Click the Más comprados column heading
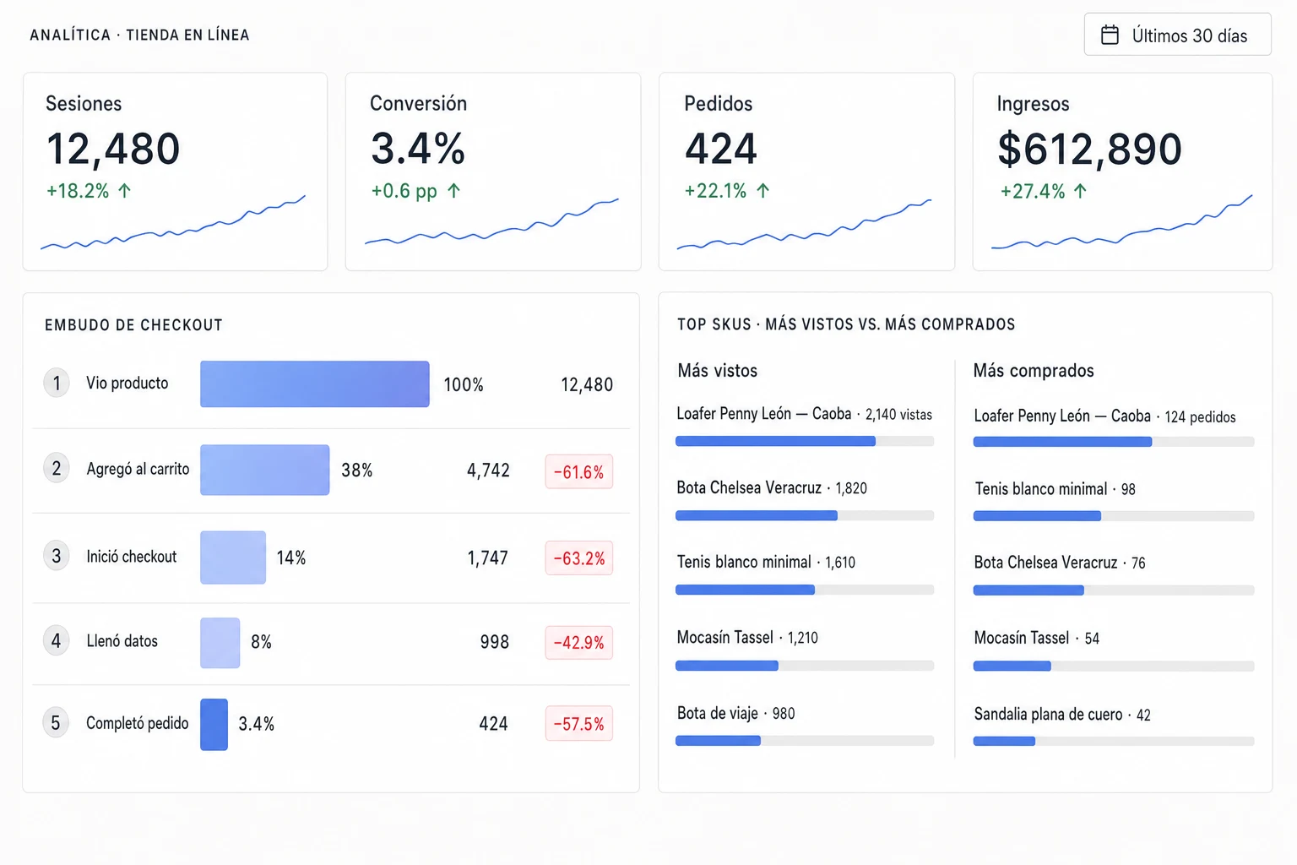The height and width of the screenshot is (865, 1297). coord(1034,371)
